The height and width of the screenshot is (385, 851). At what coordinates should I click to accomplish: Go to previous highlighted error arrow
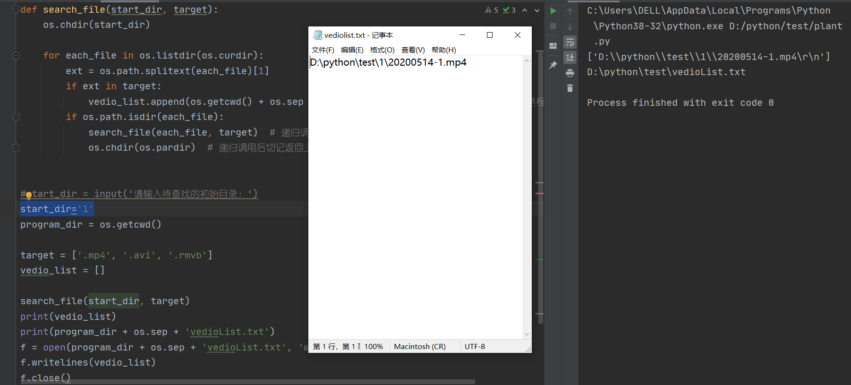pyautogui.click(x=525, y=10)
